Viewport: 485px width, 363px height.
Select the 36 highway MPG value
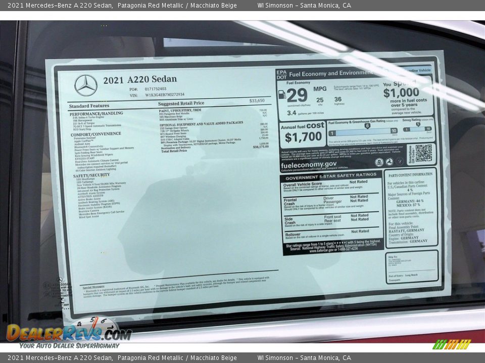(338, 99)
